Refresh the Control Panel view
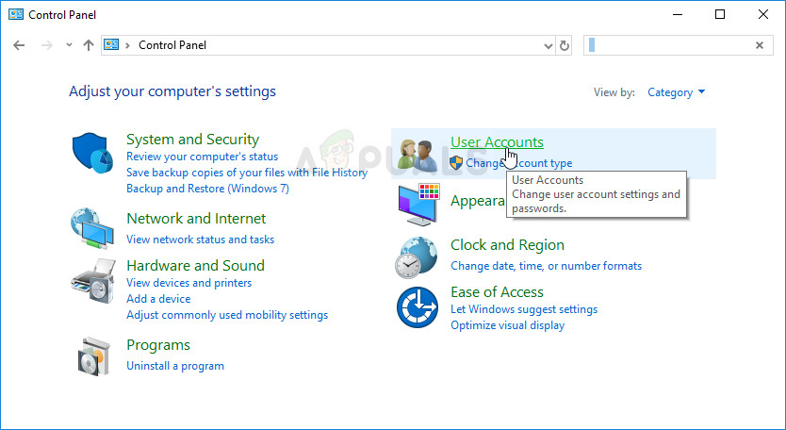Viewport: 786px width, 430px height. pos(565,45)
